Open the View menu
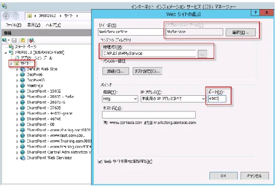Image resolution: width=275 pixels, height=186 pixels. 34,25
